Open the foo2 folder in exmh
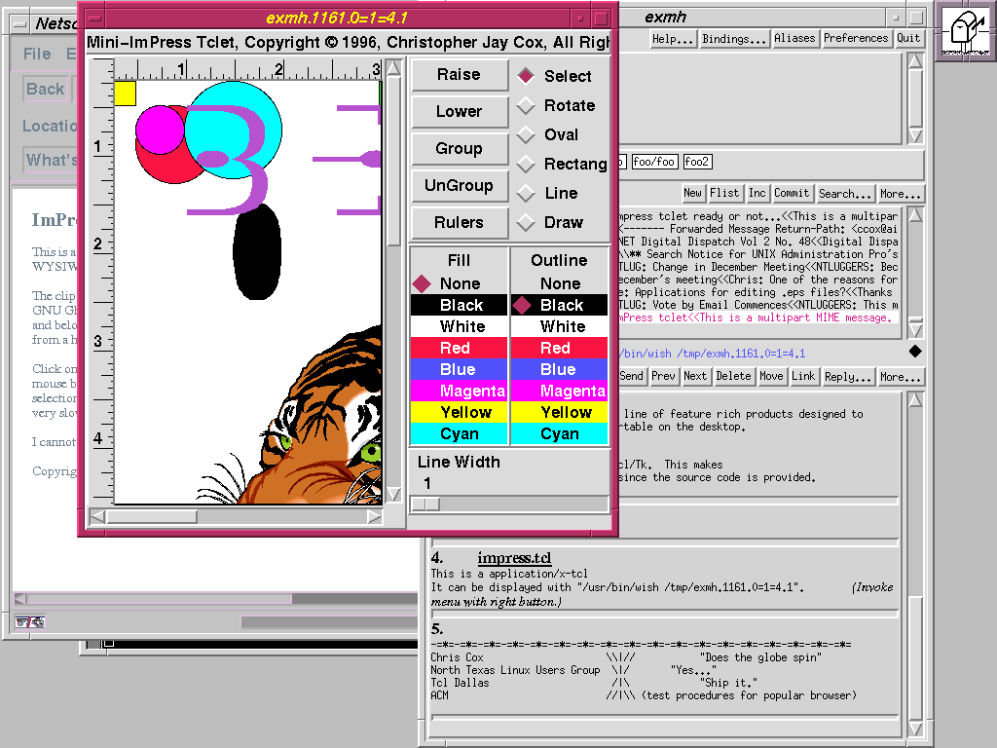Screen dimensions: 997x748 pyautogui.click(x=697, y=162)
